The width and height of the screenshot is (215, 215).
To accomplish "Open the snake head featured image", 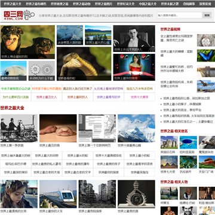I will point(84,64).
